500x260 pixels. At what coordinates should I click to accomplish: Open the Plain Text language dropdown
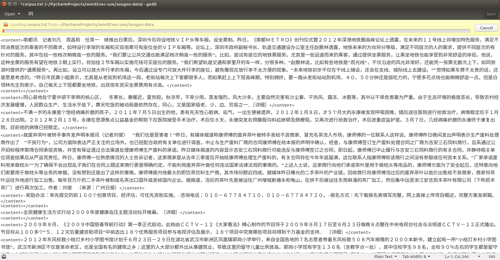click(385, 256)
